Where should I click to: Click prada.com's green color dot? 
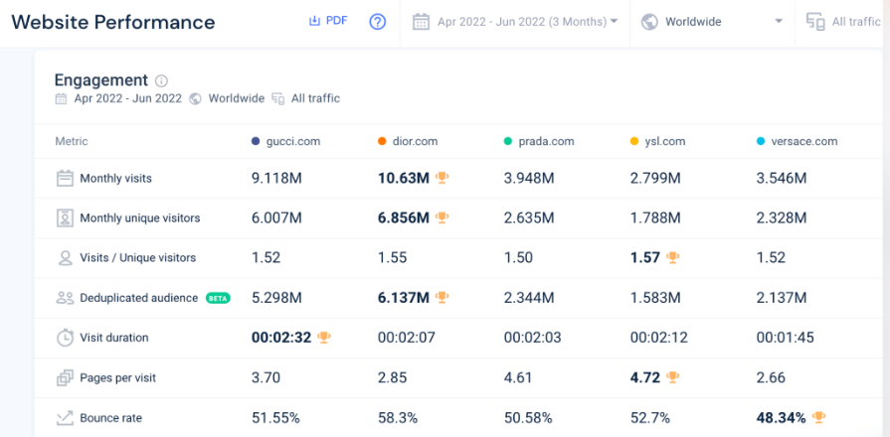[507, 141]
